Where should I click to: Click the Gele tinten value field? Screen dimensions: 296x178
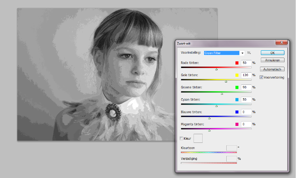(x=246, y=75)
